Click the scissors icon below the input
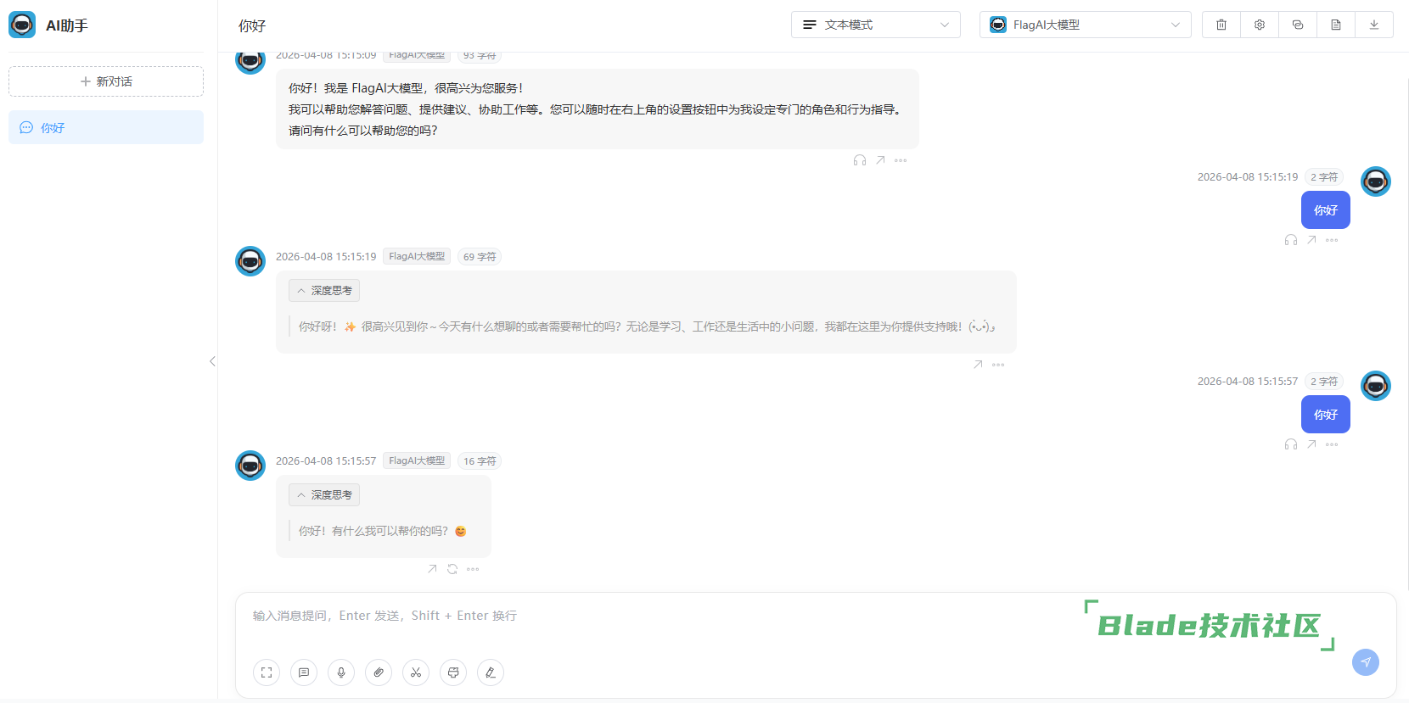The width and height of the screenshot is (1409, 703). point(416,672)
